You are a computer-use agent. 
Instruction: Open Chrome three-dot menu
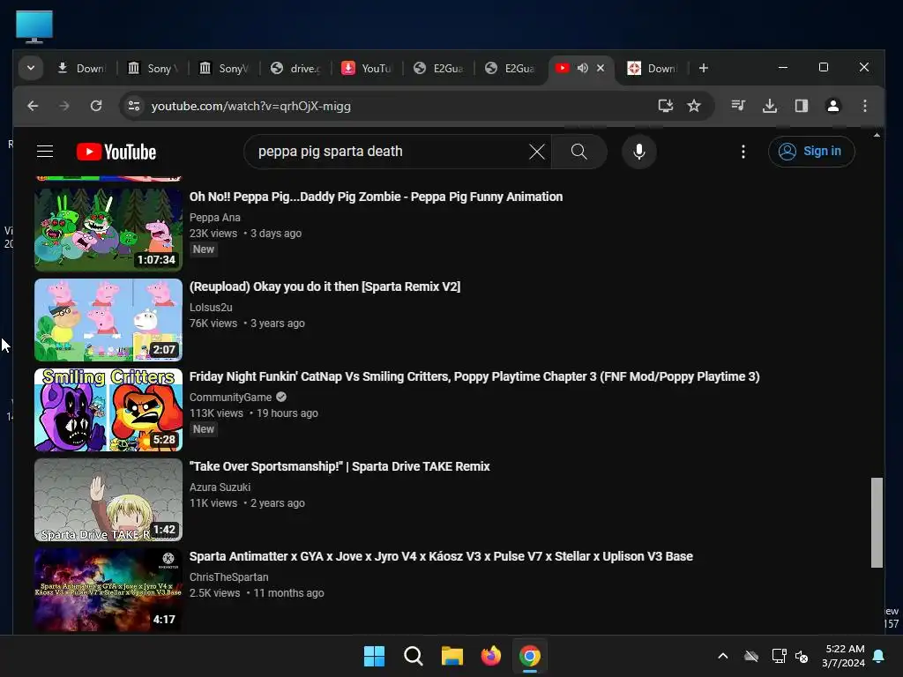pos(864,106)
